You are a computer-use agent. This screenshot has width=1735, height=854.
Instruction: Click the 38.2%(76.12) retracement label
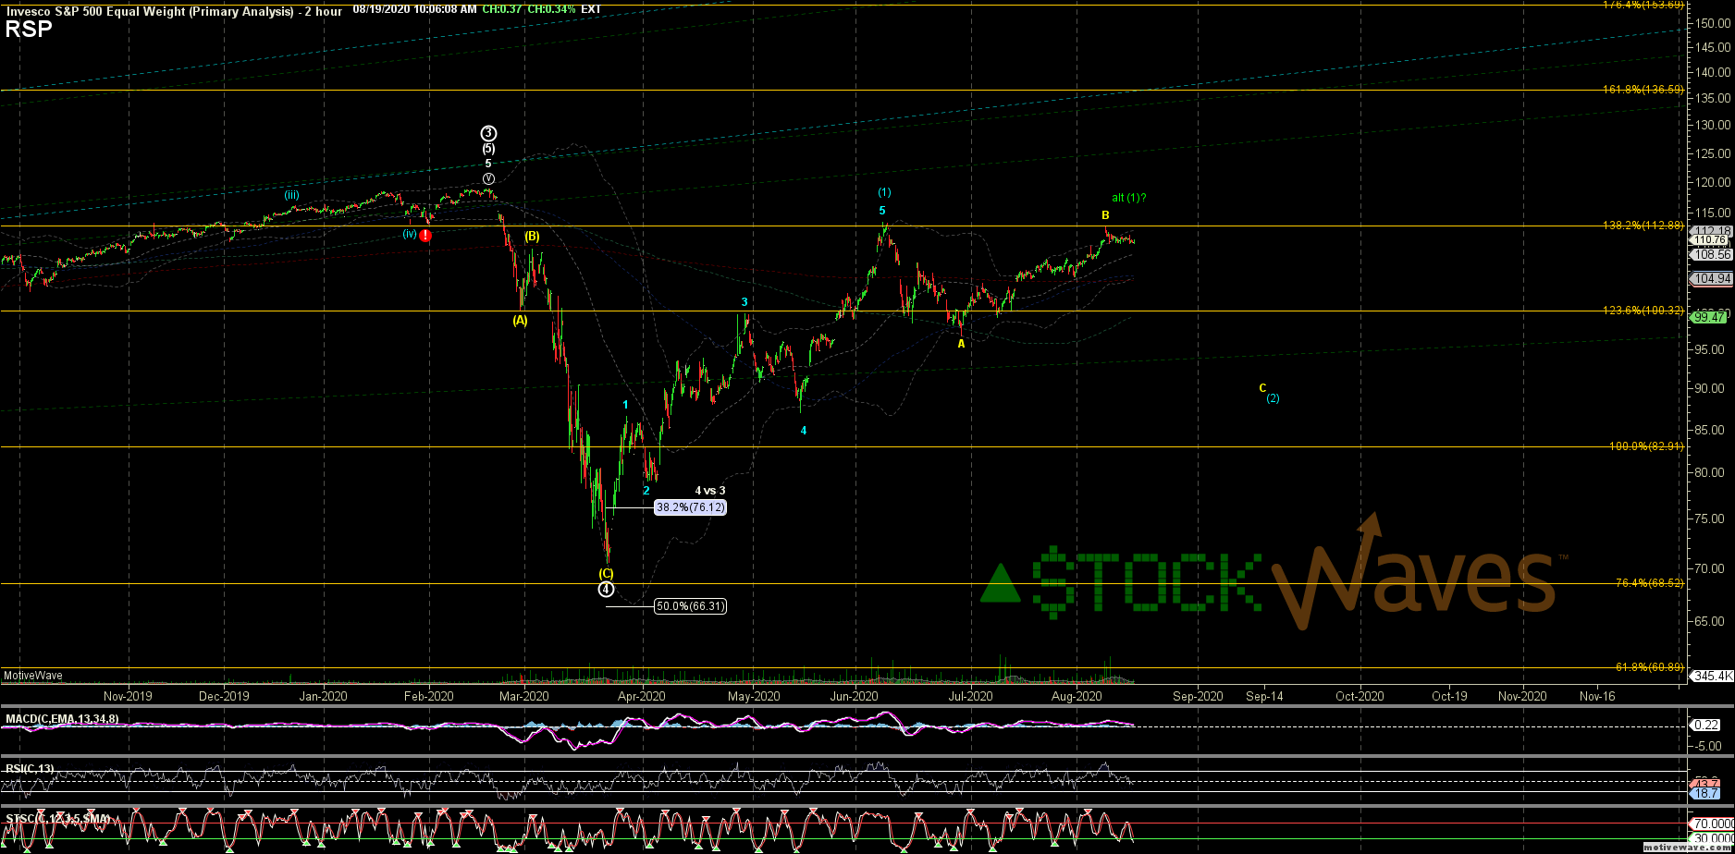tap(690, 507)
